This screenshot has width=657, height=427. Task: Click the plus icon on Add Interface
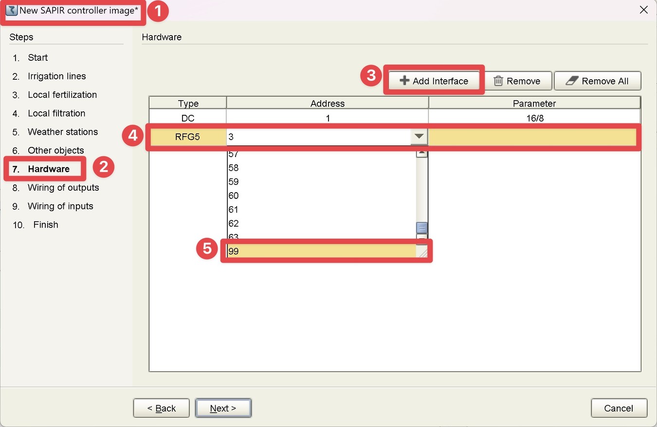[x=404, y=81]
